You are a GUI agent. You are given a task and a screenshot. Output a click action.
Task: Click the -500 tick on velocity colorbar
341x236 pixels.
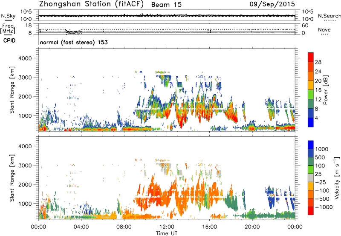pyautogui.click(x=323, y=199)
